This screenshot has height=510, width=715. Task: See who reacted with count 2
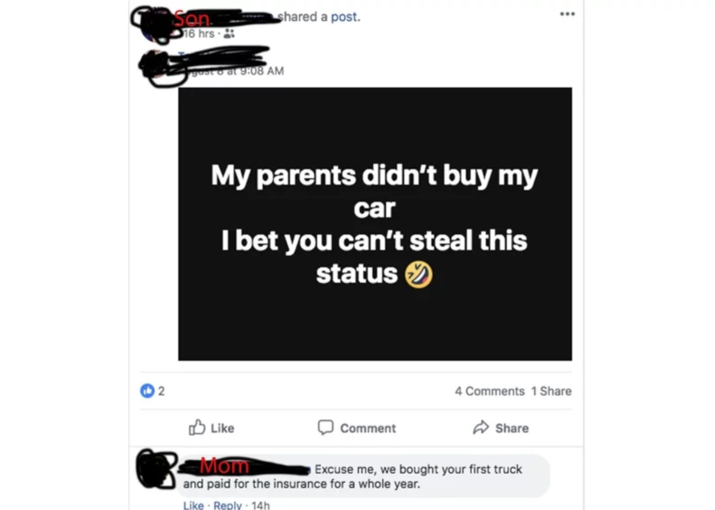(x=161, y=391)
